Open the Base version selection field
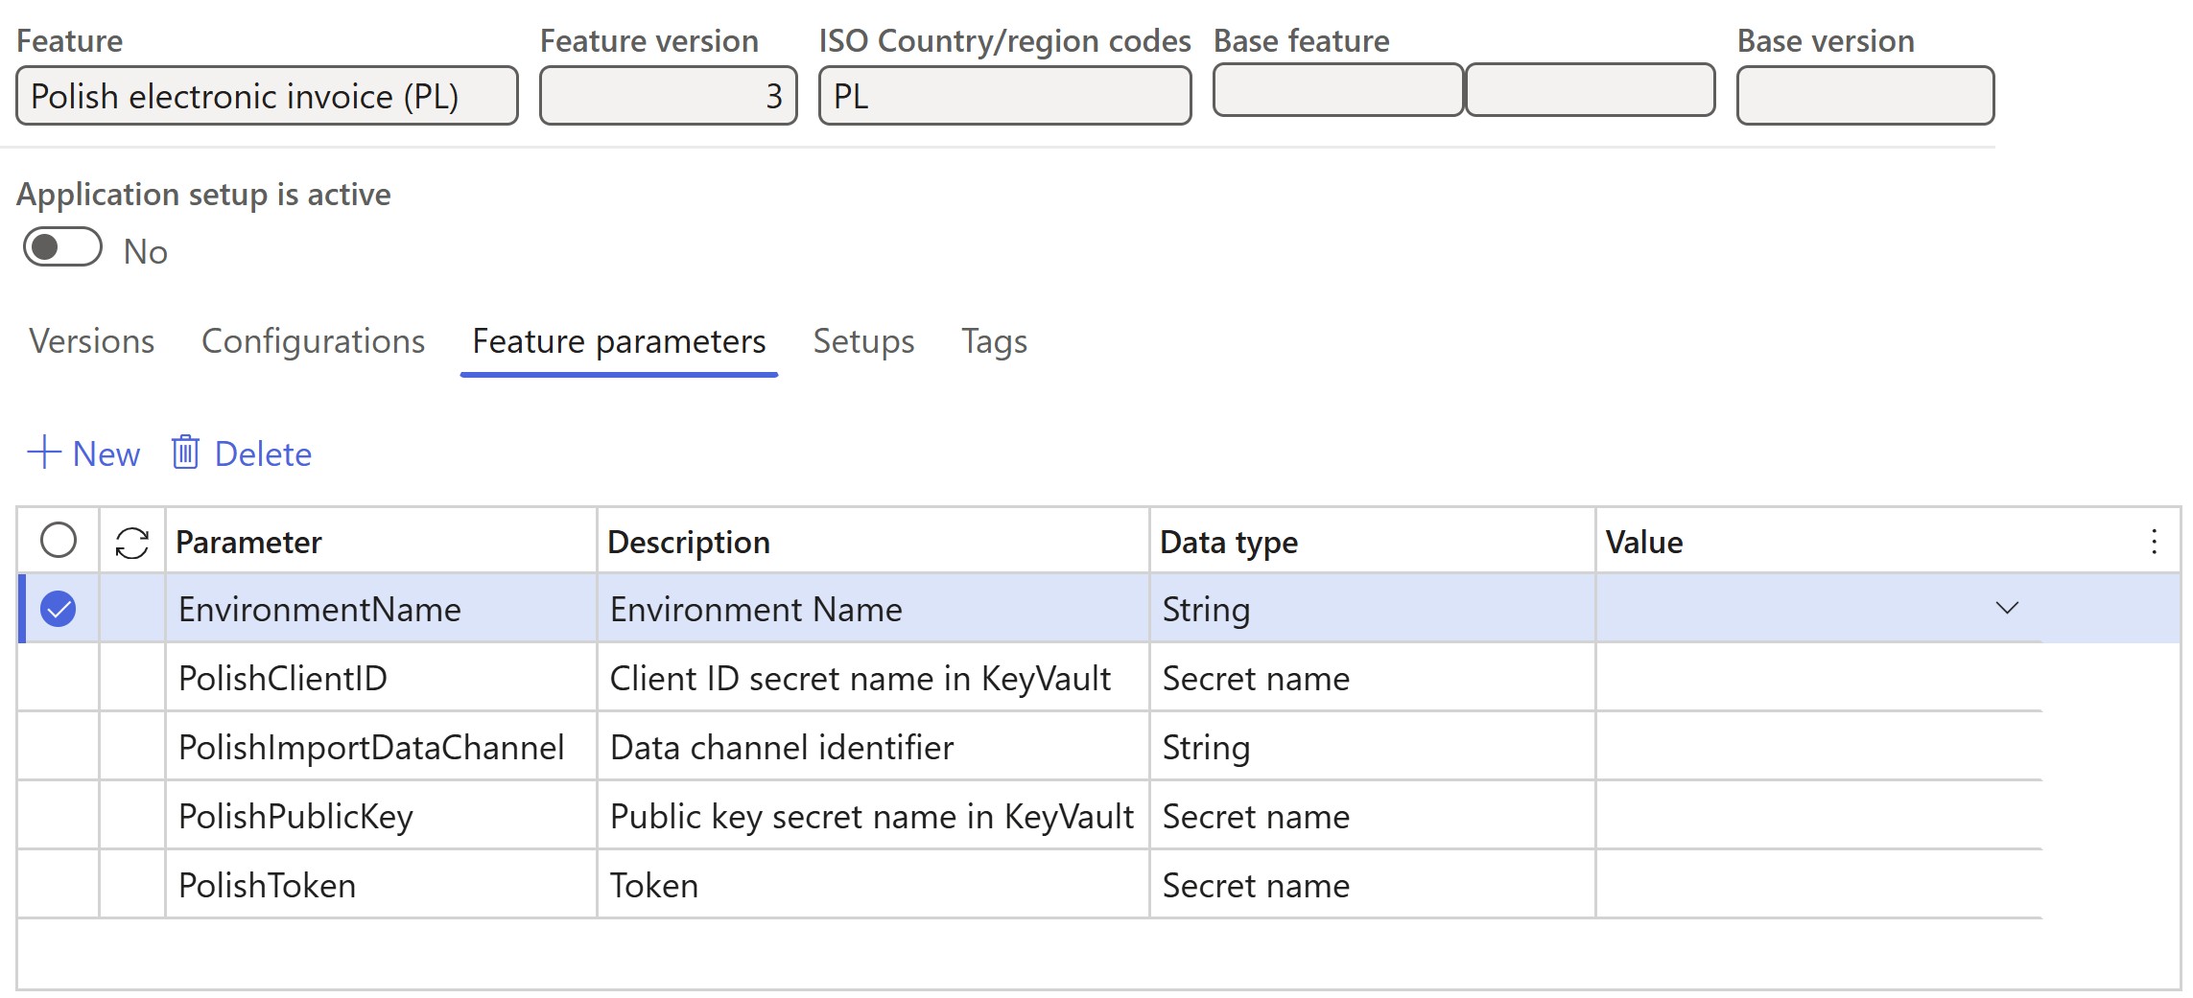The height and width of the screenshot is (998, 2193). tap(1864, 95)
